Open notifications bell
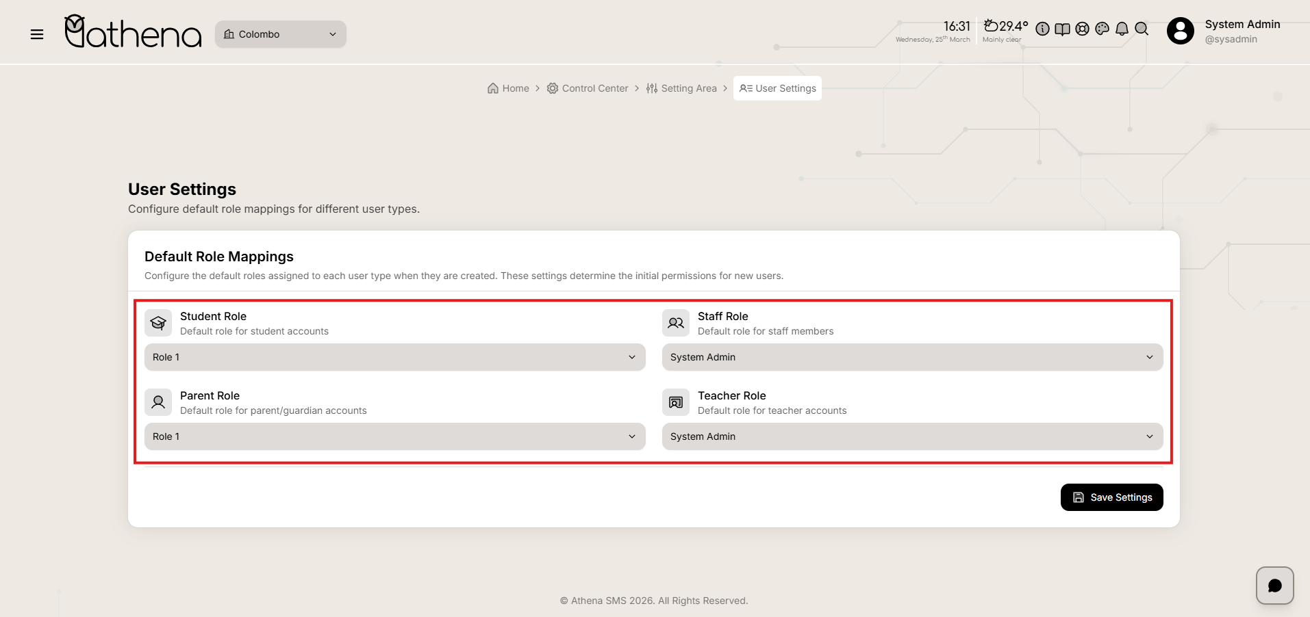1310x617 pixels. point(1122,29)
